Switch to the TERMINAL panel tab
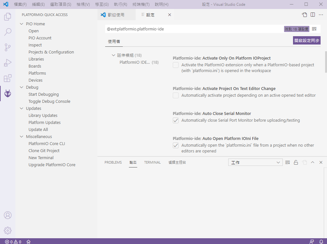 coord(152,162)
